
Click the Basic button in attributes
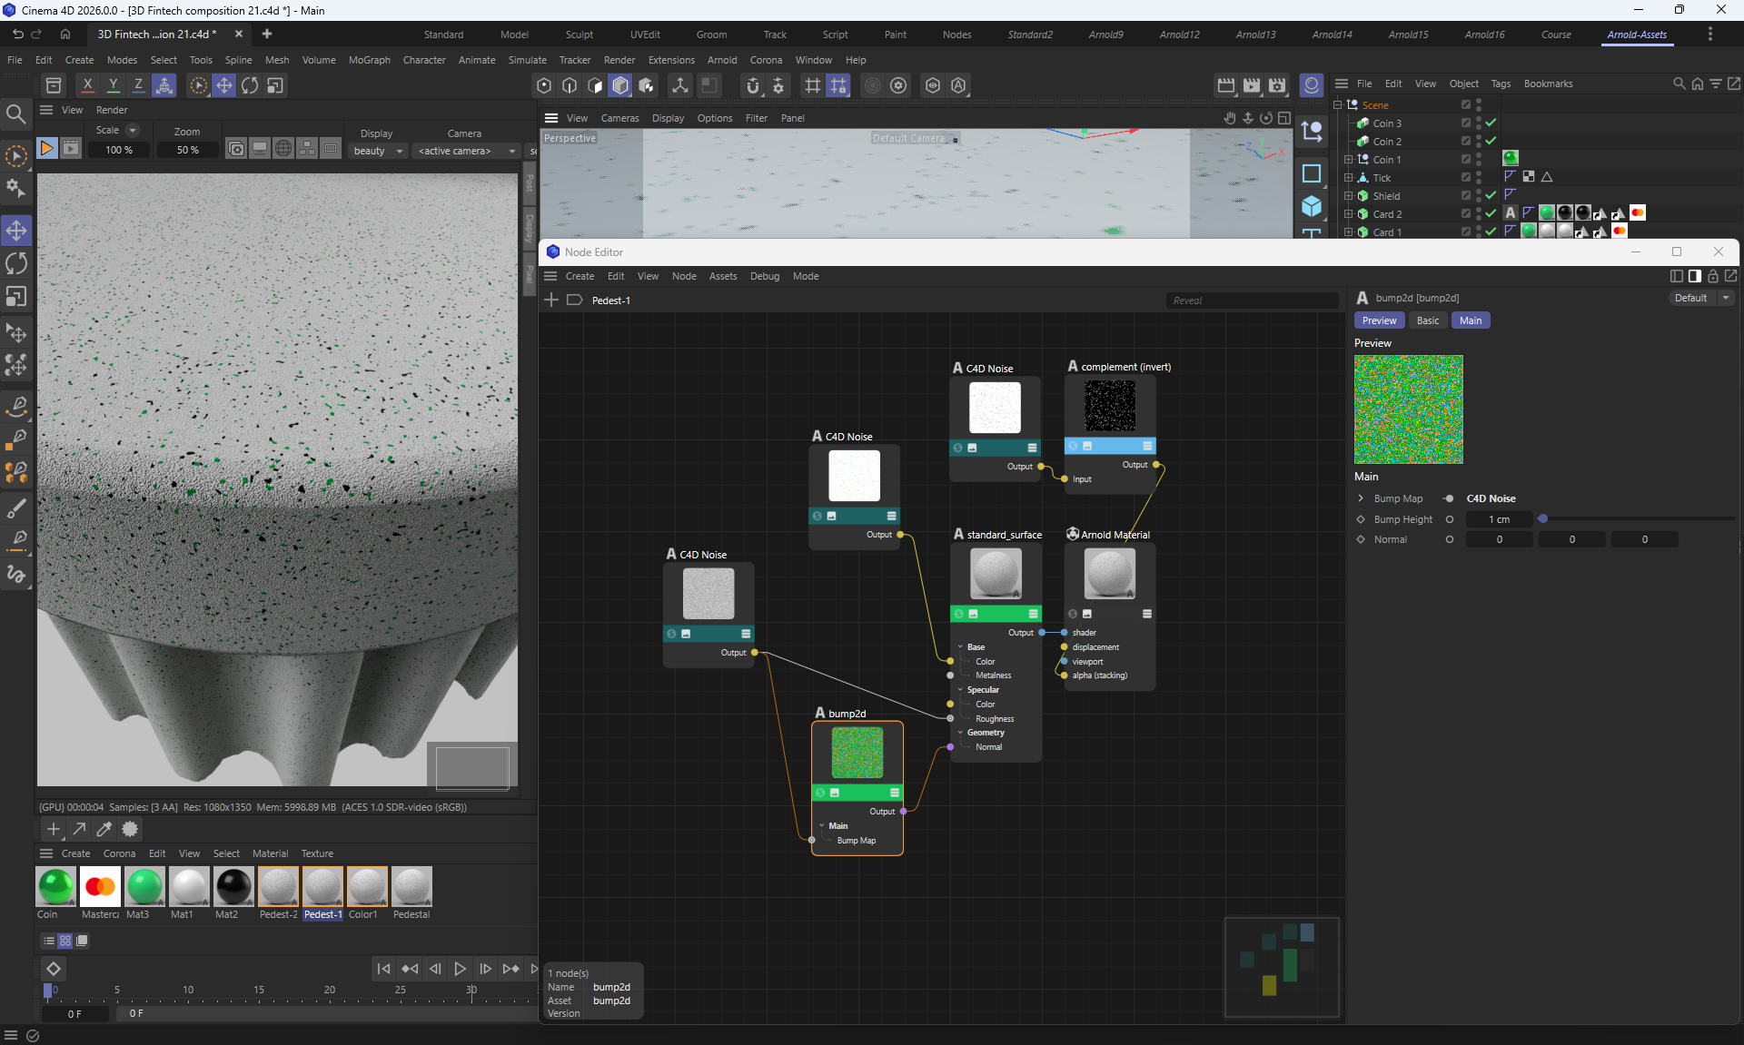(1427, 320)
